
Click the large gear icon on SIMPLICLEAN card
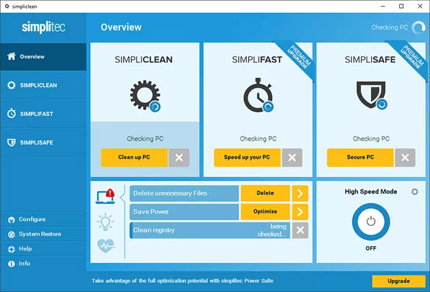(145, 95)
